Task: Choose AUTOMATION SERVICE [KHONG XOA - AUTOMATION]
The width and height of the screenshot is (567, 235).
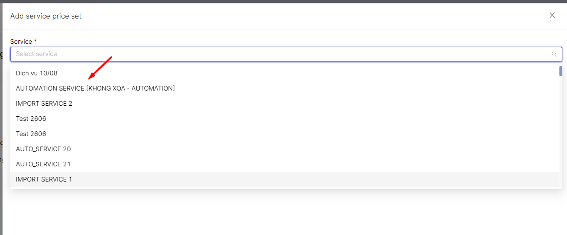Action: (x=95, y=88)
